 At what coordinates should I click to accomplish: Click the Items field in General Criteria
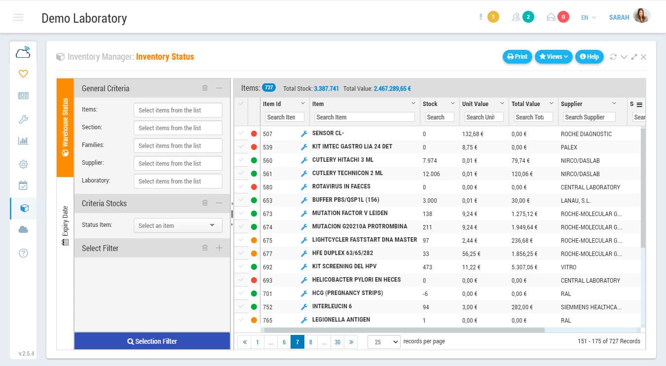[178, 110]
